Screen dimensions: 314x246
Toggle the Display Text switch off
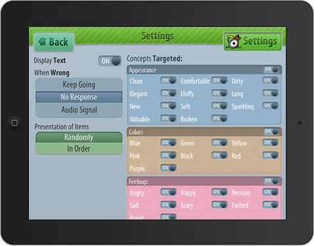coord(110,61)
